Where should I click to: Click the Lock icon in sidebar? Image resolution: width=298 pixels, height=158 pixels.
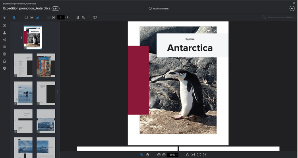click(4, 61)
